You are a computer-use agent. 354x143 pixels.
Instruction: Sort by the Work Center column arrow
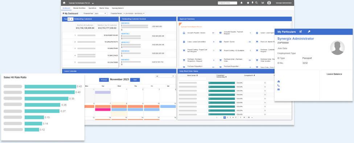pyautogui.click(x=197, y=75)
